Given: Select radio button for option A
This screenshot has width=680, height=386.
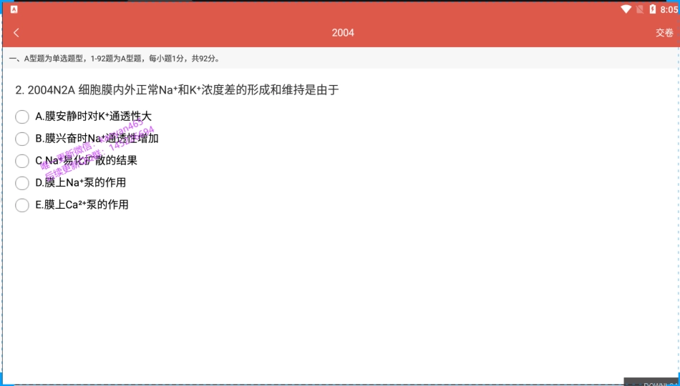Looking at the screenshot, I should [x=22, y=117].
